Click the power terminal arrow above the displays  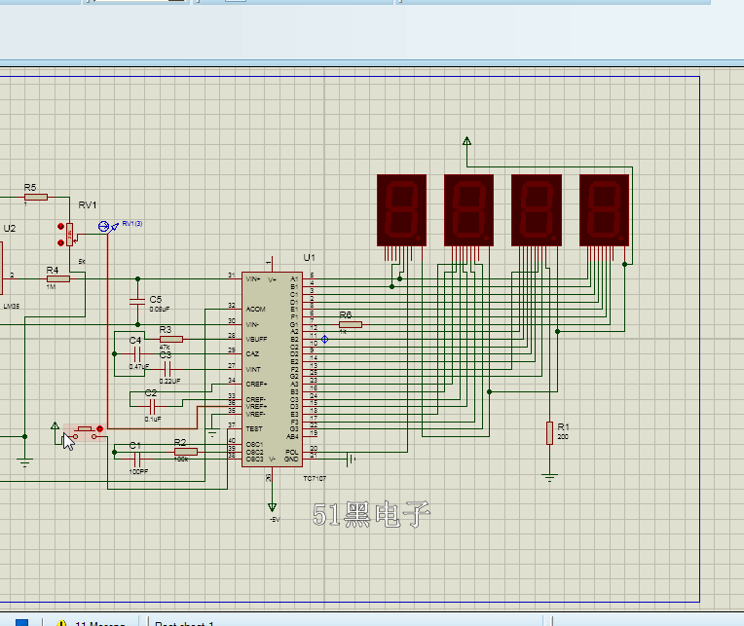466,141
